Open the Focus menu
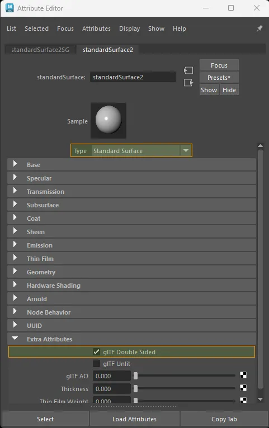Image resolution: width=269 pixels, height=428 pixels. point(65,28)
